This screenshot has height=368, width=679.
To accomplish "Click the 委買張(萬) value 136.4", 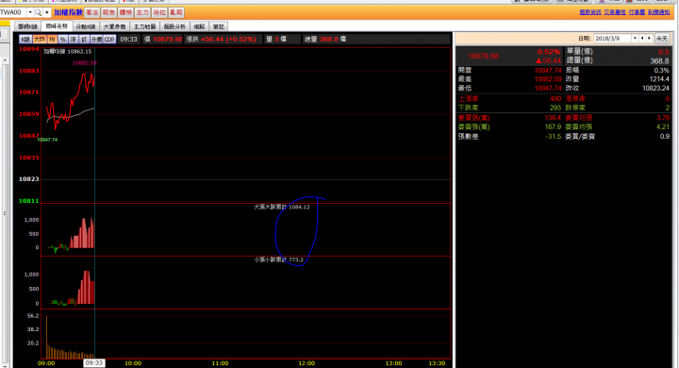I will pos(553,117).
